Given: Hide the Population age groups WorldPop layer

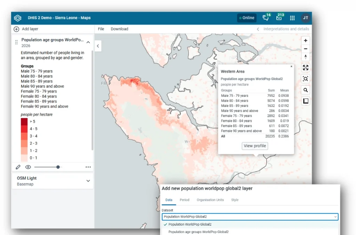Looking at the screenshot, I should [28, 167].
